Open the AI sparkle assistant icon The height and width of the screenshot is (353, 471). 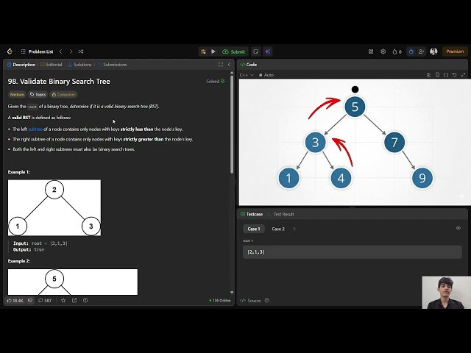pos(268,51)
